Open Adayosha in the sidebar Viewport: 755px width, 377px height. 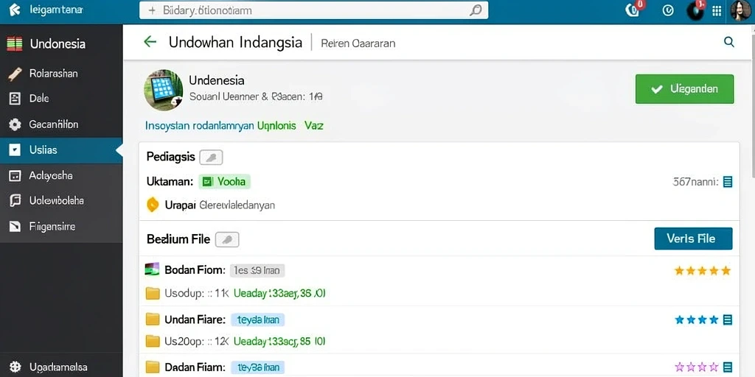tap(61, 176)
